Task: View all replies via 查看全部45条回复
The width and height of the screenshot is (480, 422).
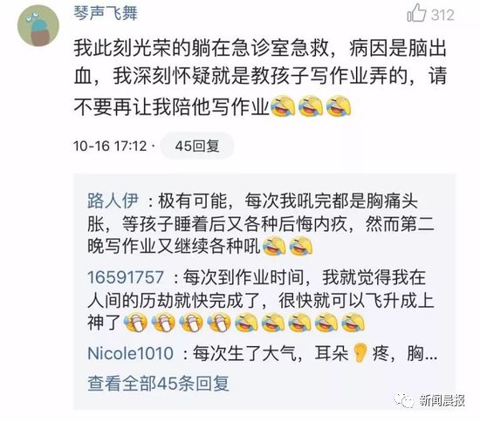Action: [x=158, y=383]
